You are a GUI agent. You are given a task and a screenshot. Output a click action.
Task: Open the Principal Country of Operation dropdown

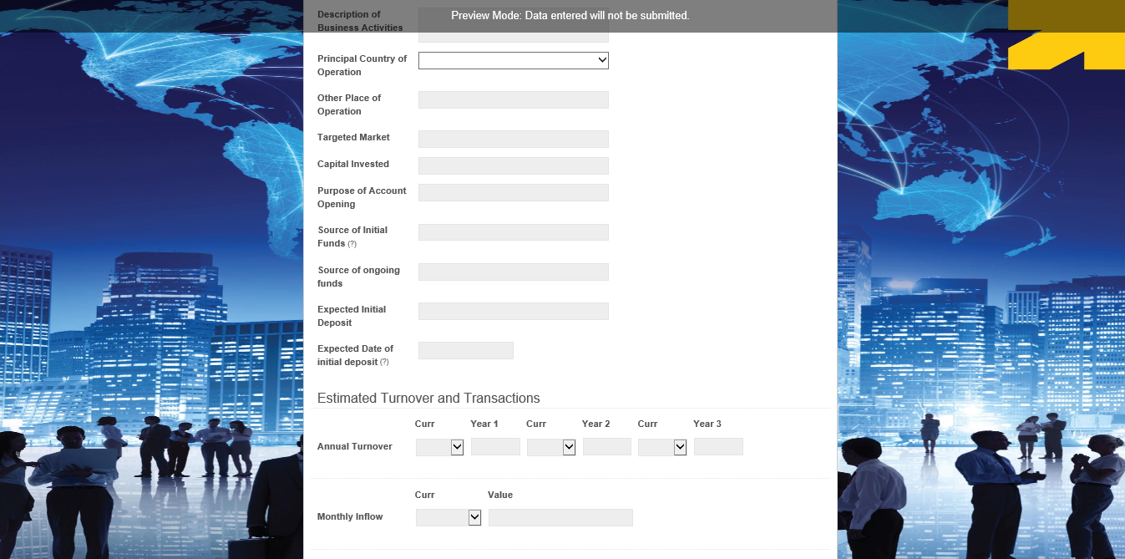(x=513, y=60)
